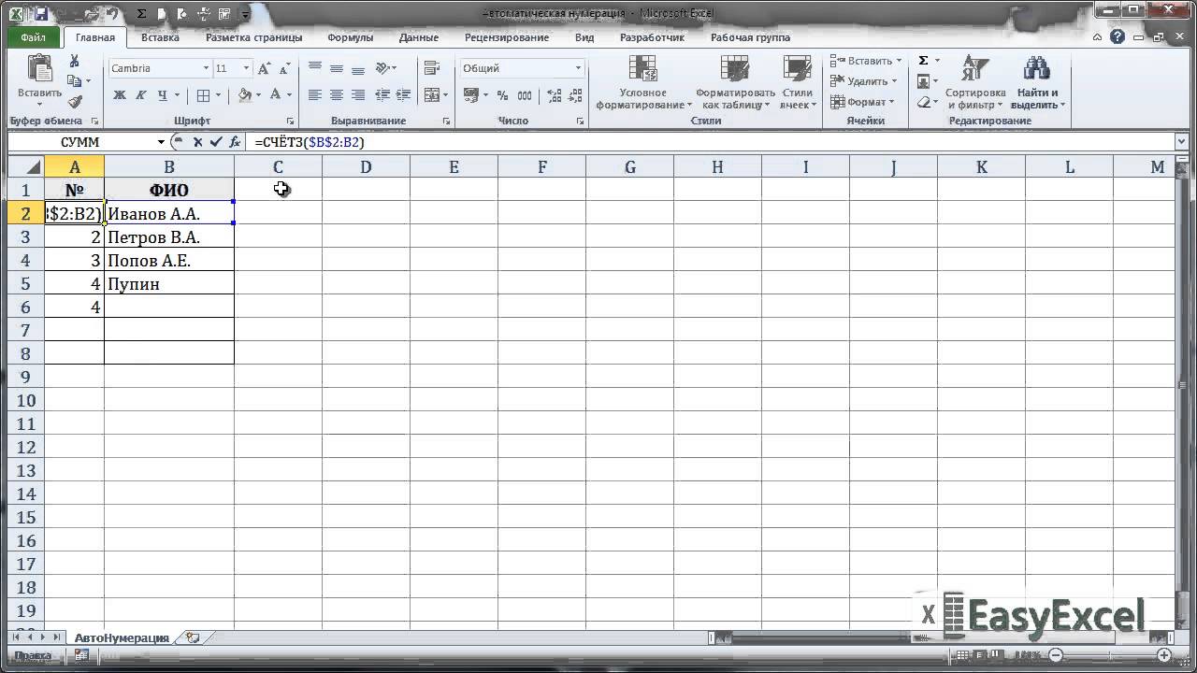Click the Increase Font Size icon
Image resolution: width=1197 pixels, height=673 pixels.
coord(264,68)
